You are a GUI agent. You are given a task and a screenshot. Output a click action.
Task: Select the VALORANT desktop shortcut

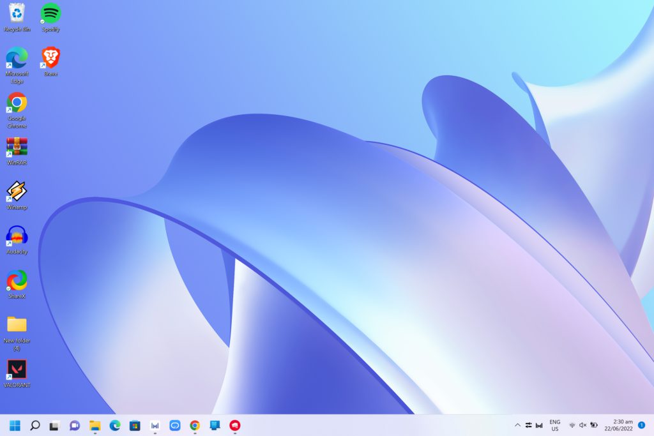pos(17,374)
